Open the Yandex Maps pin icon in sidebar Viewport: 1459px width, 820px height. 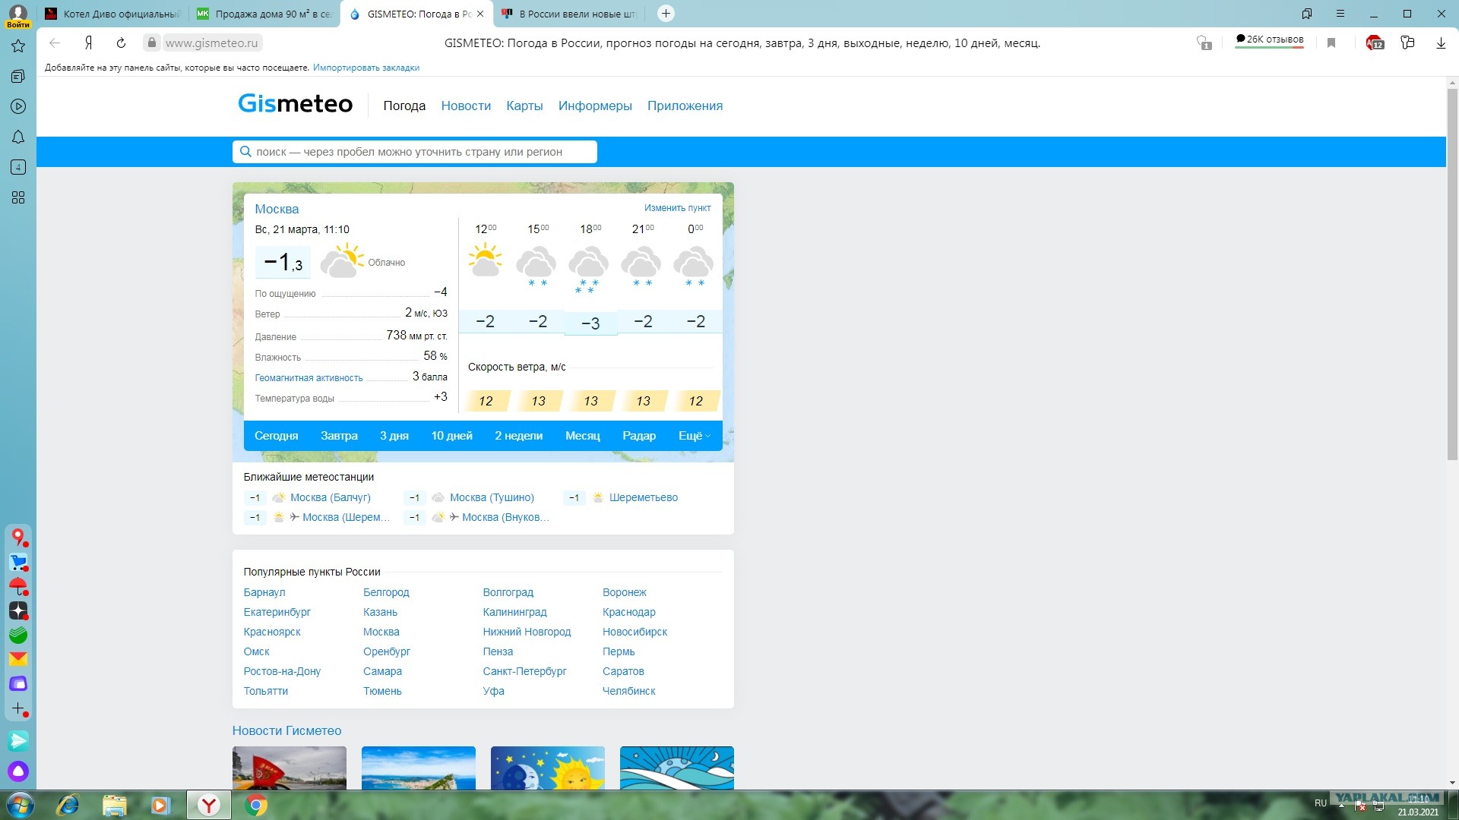pos(18,538)
